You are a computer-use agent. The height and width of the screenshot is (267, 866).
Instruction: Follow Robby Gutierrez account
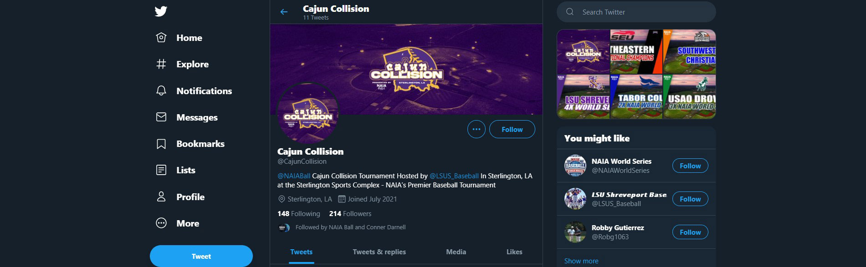point(690,232)
